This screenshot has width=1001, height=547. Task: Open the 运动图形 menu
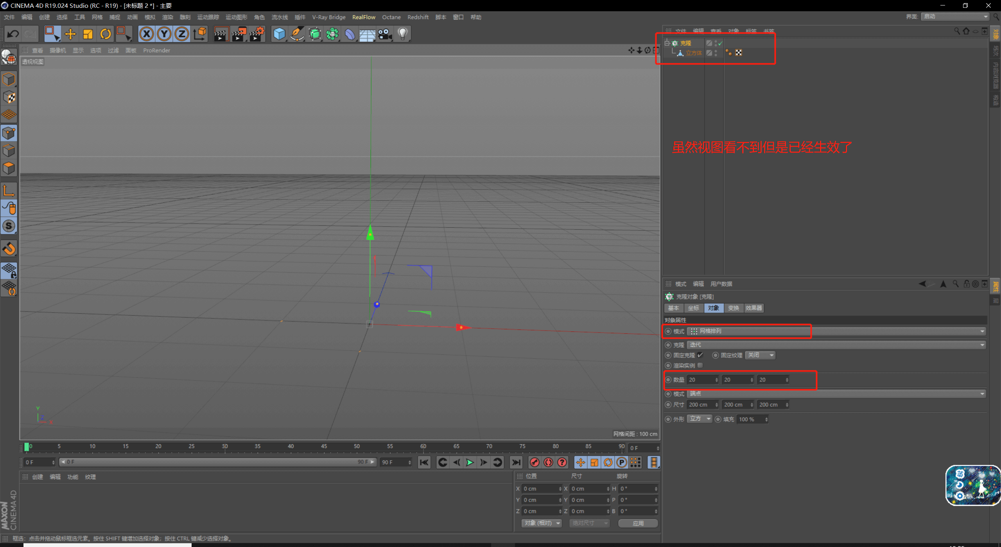pyautogui.click(x=236, y=17)
